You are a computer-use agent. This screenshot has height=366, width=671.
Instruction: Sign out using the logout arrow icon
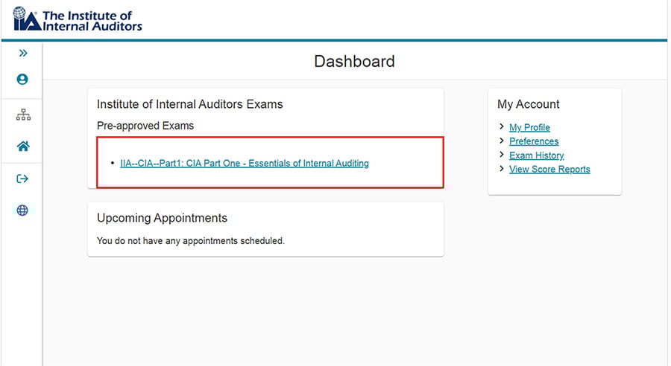22,179
